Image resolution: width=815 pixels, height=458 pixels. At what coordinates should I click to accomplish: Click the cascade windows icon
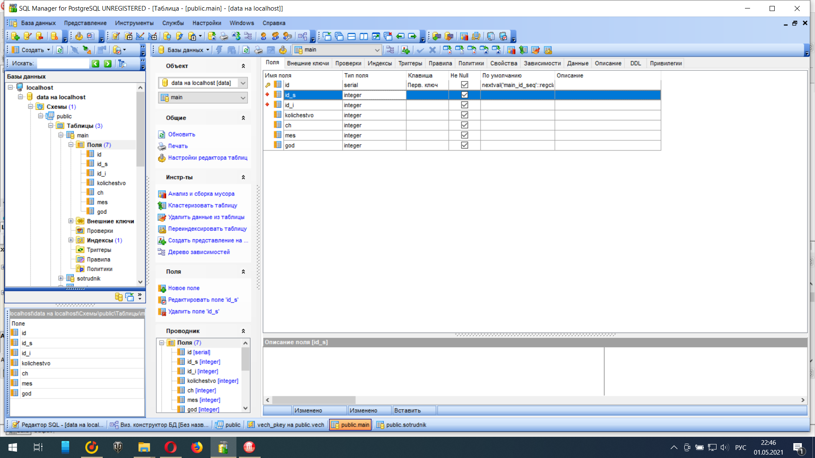point(339,36)
